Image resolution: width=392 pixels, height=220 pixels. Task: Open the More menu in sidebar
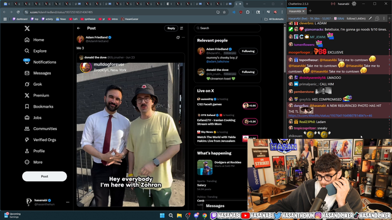click(x=34, y=162)
